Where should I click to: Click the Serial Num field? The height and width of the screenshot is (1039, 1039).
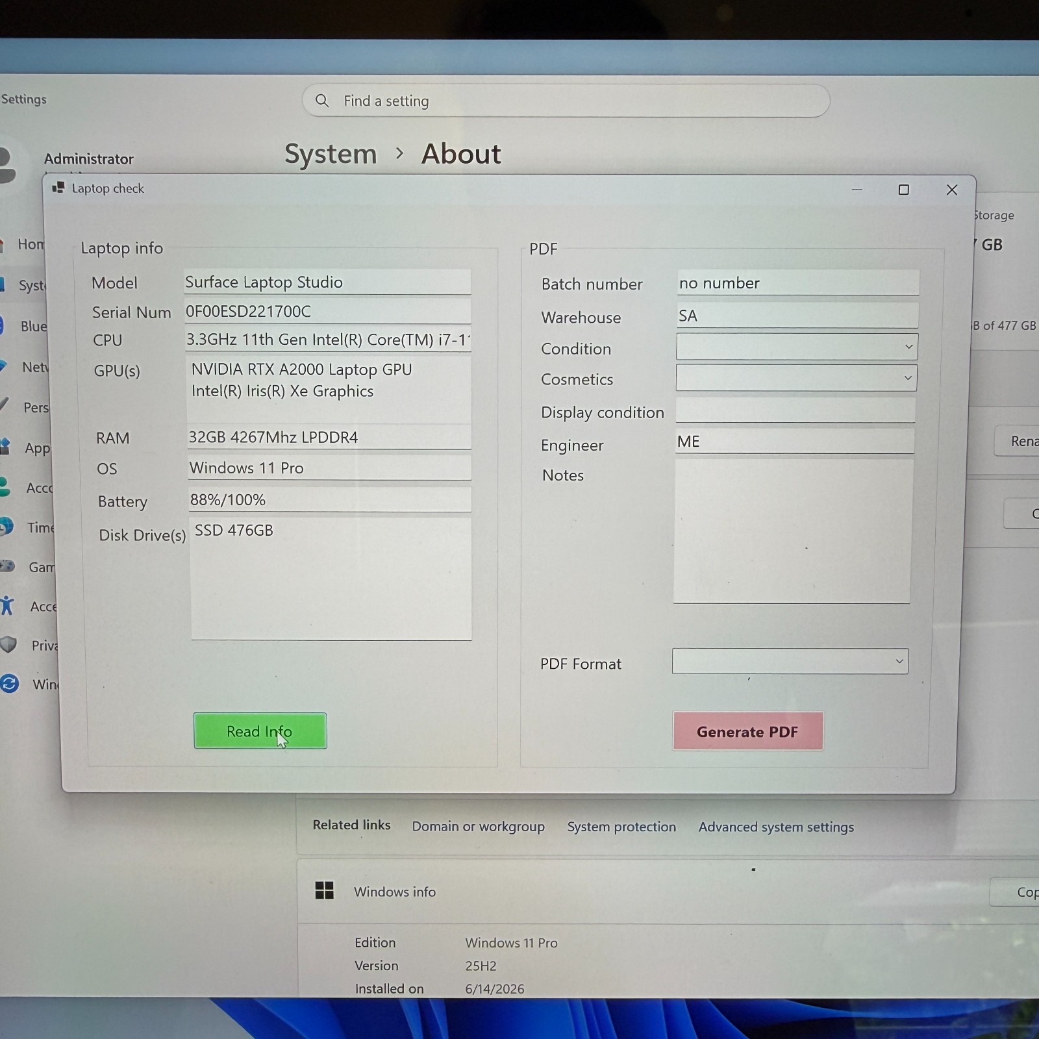coord(328,311)
